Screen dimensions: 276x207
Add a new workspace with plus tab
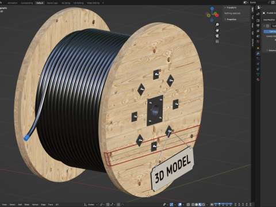coord(103,3)
